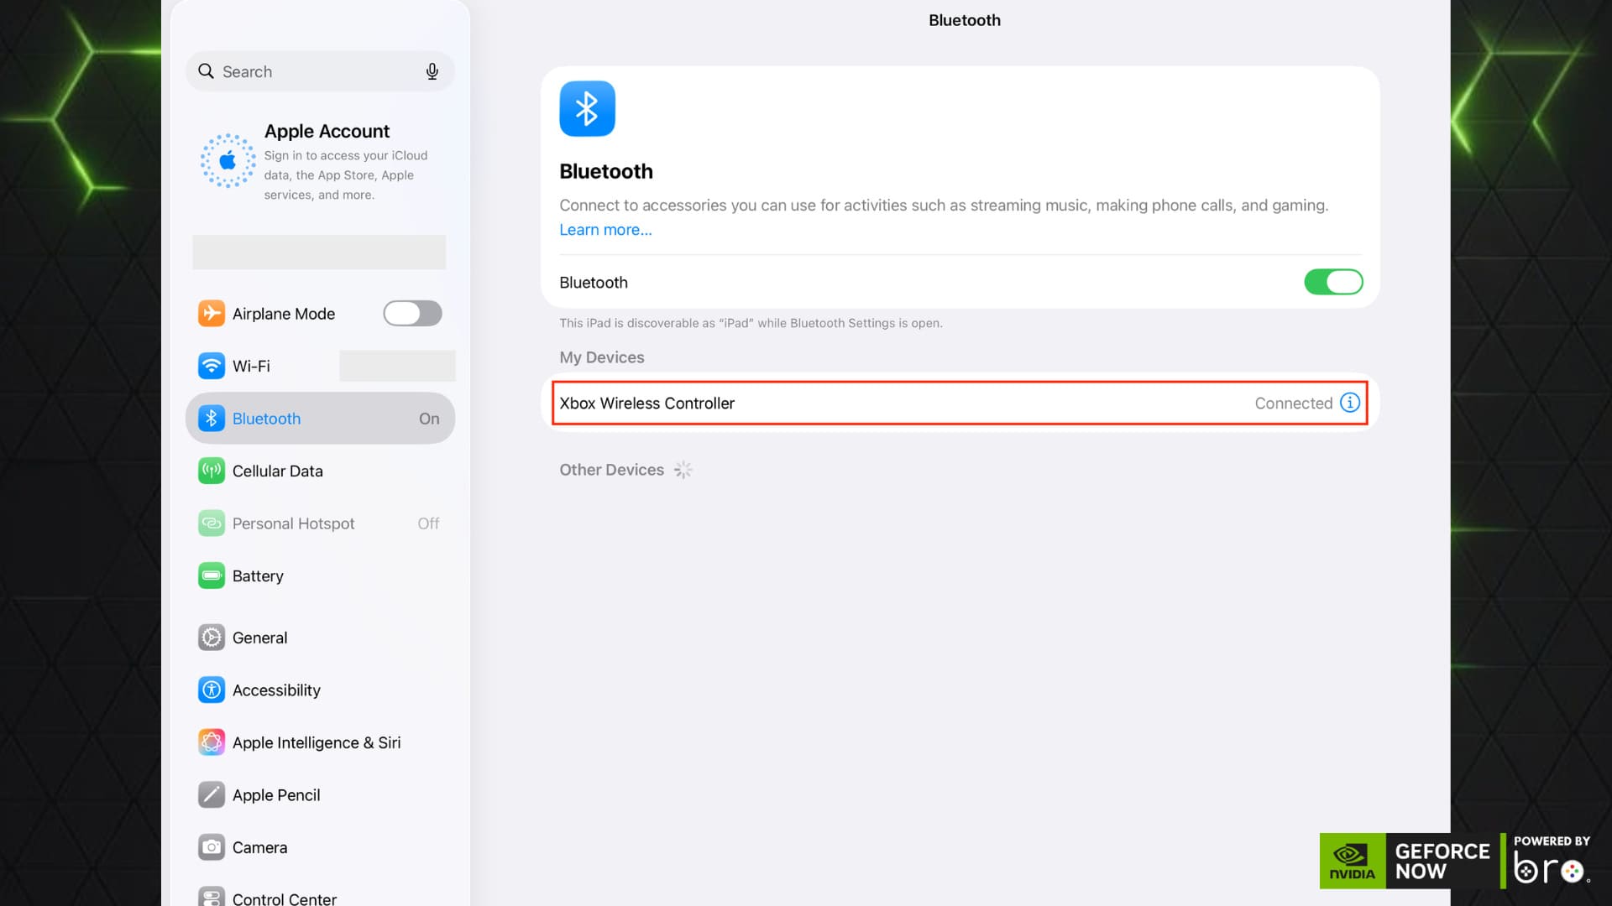Tap the Personal Hotspot link icon
This screenshot has height=906, width=1612.
pos(212,523)
